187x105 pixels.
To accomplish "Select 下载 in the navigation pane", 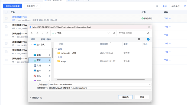I will (x=40, y=60).
